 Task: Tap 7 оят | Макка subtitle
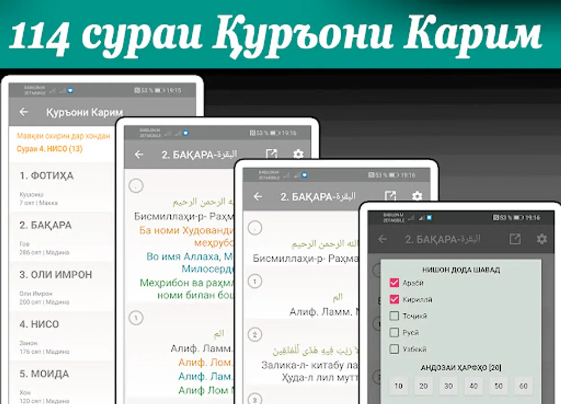(x=39, y=203)
